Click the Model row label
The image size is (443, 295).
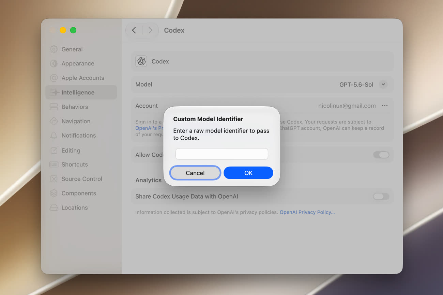coord(144,84)
